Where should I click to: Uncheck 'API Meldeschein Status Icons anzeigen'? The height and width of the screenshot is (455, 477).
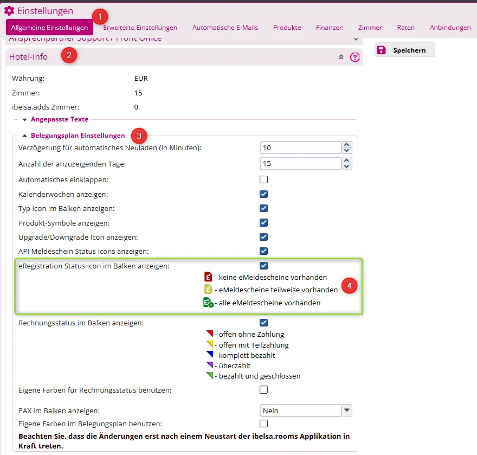264,251
